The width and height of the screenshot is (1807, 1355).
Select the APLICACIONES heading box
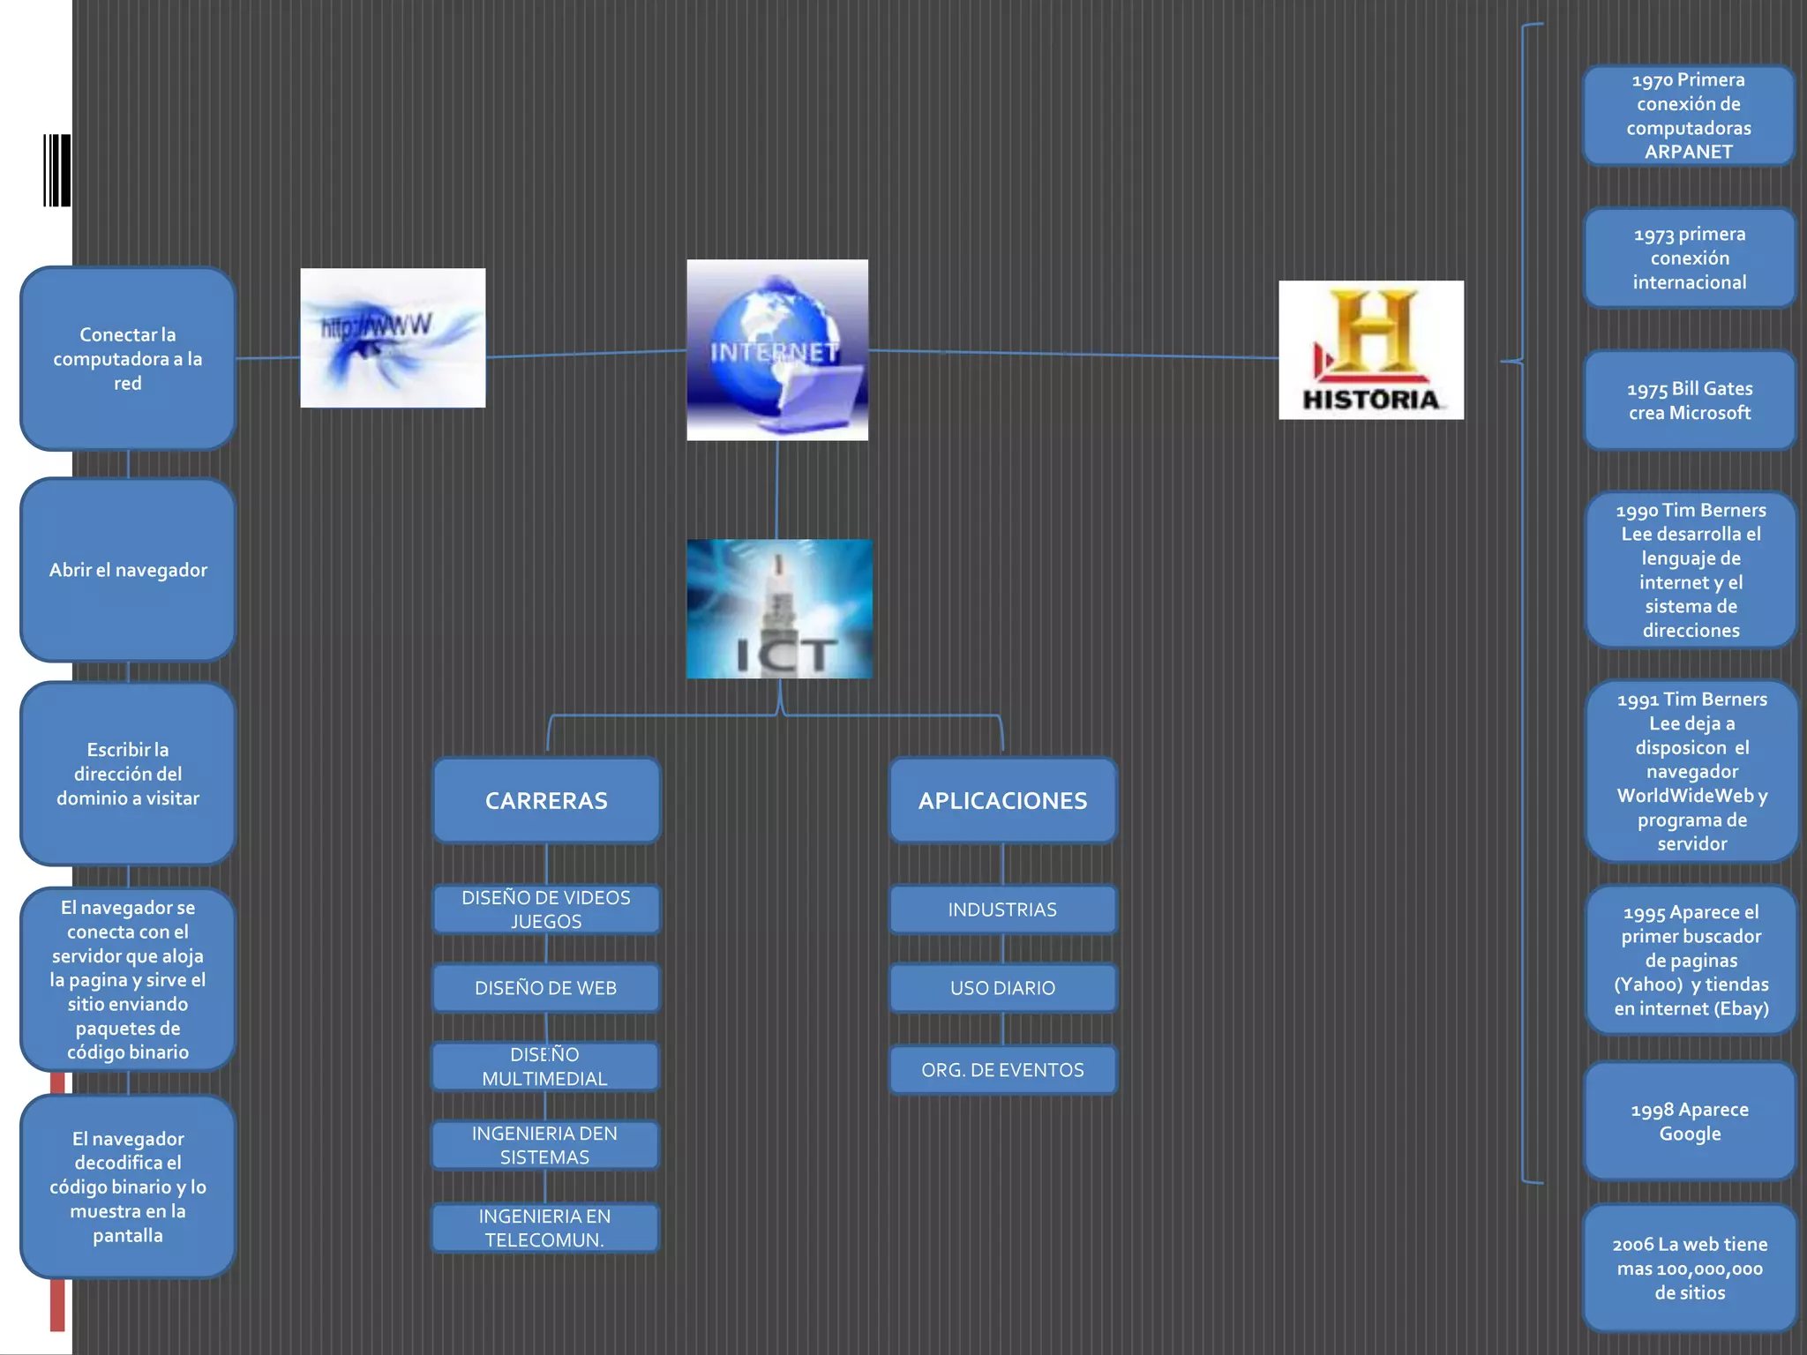pyautogui.click(x=1002, y=800)
